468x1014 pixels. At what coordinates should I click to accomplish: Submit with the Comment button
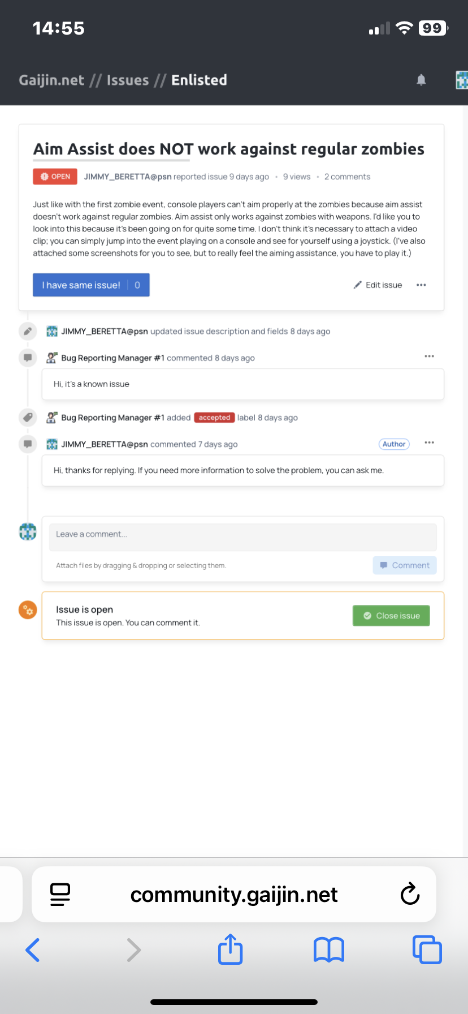(404, 565)
